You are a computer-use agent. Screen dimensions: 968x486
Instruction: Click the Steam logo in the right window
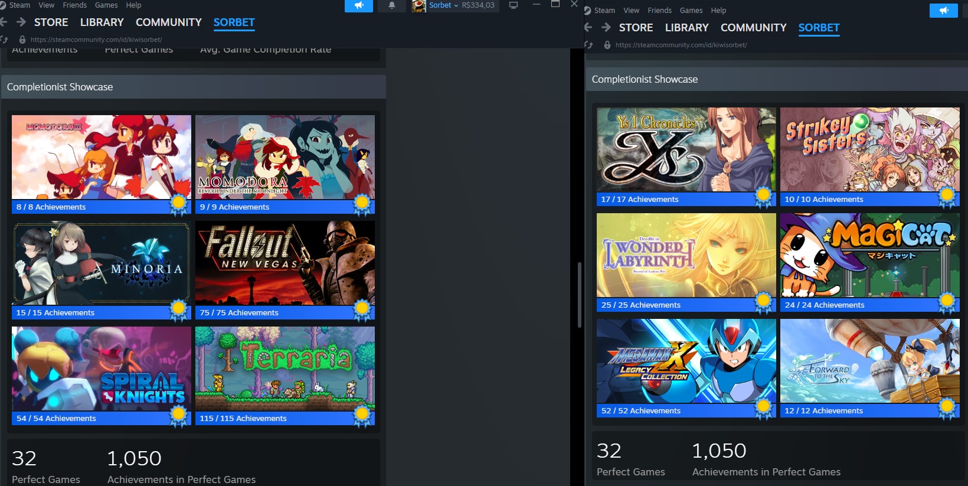(587, 11)
